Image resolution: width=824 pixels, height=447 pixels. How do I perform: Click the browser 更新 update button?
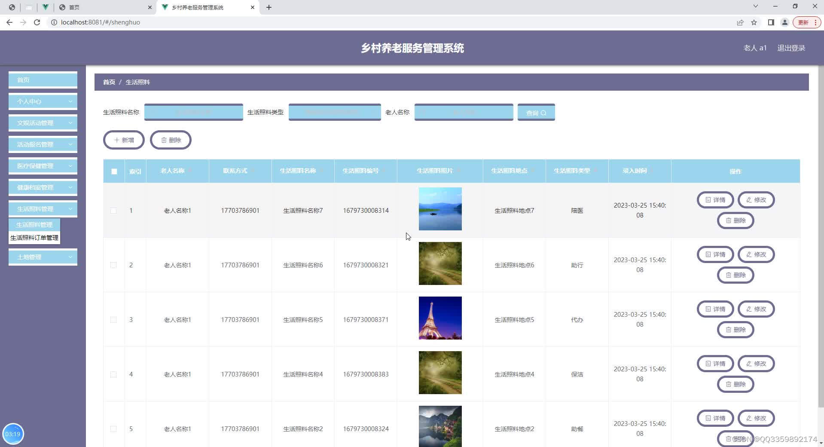(x=806, y=22)
